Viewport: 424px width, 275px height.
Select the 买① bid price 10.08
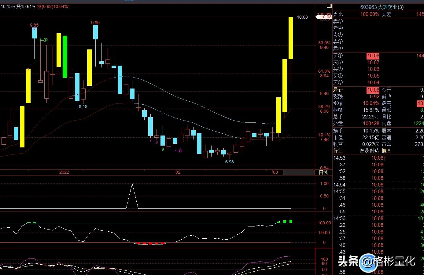373,56
